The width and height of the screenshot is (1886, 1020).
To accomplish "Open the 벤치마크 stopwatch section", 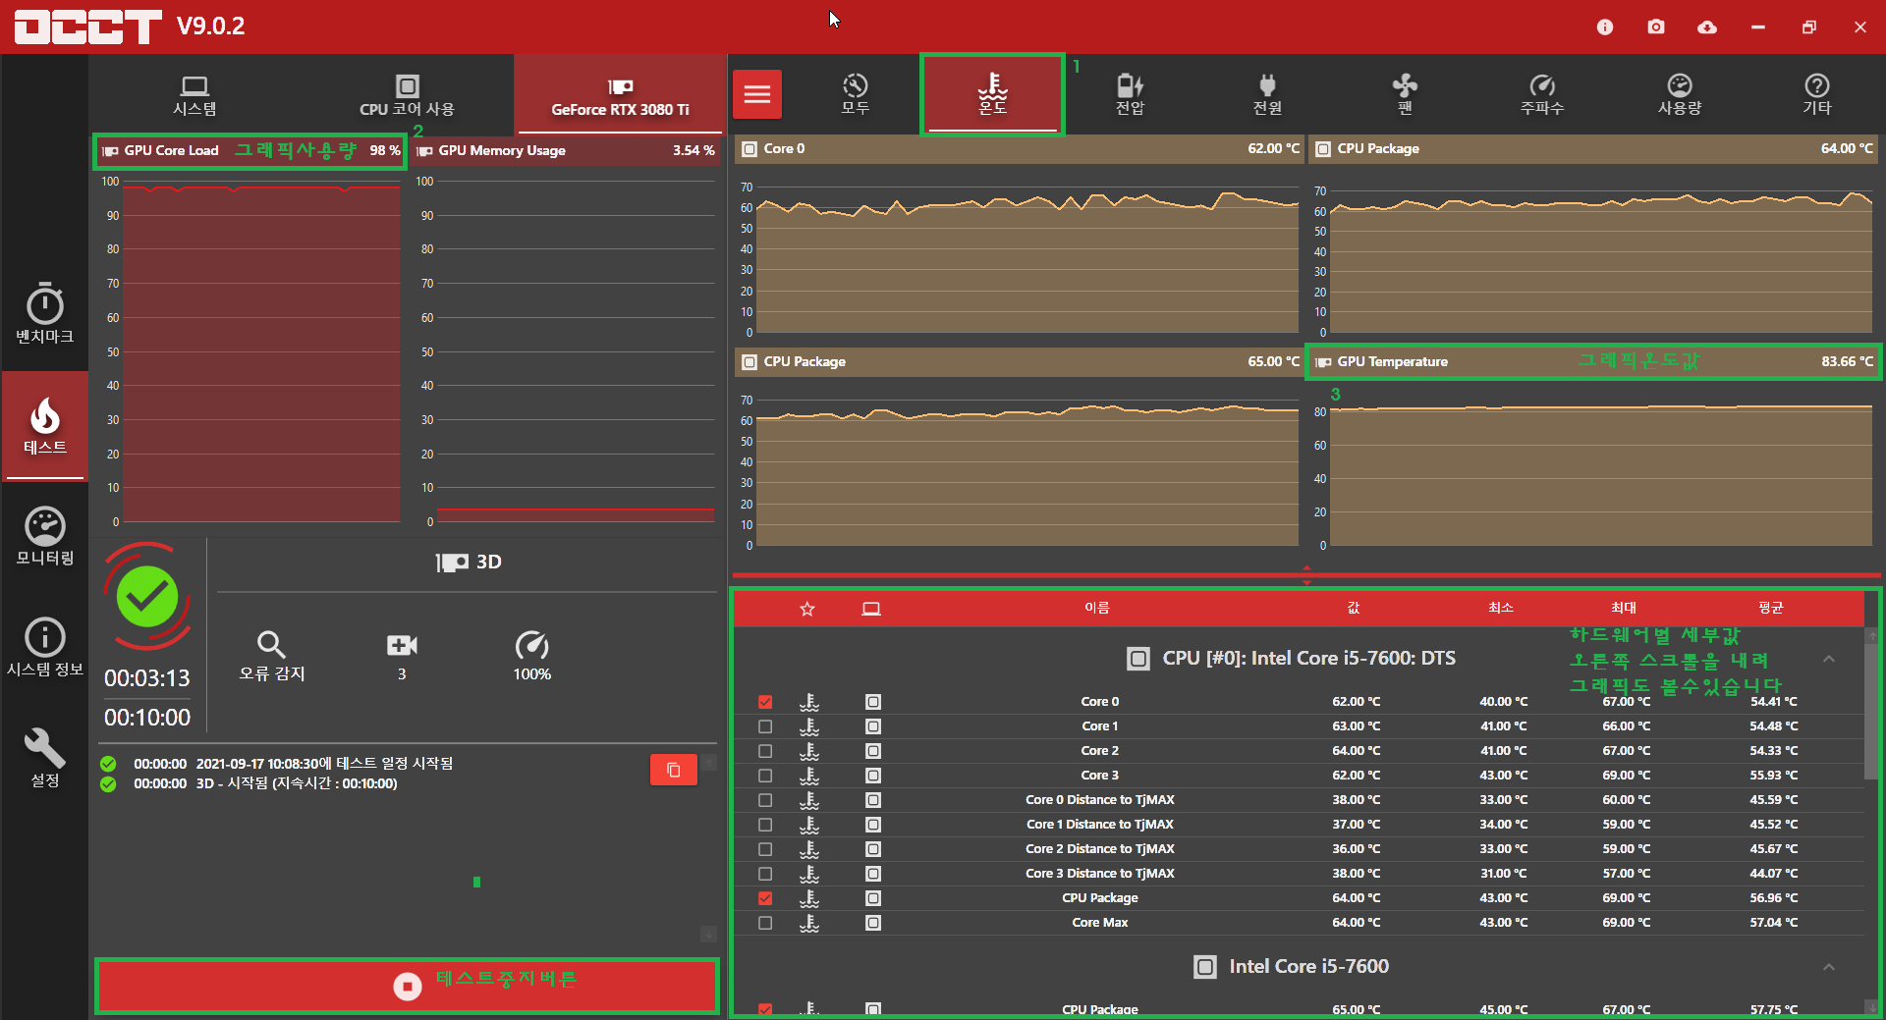I will pos(44,314).
